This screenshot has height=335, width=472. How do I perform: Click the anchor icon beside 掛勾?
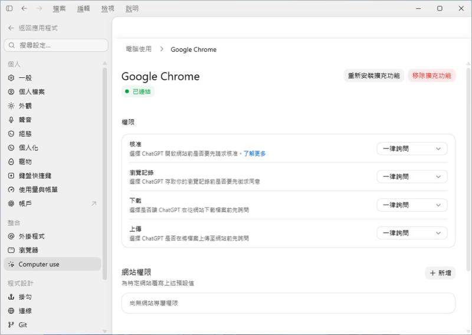click(11, 297)
